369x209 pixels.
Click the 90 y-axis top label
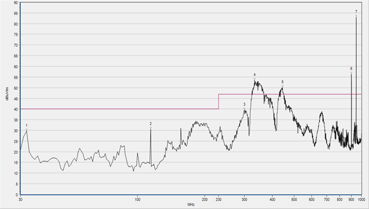click(x=16, y=2)
